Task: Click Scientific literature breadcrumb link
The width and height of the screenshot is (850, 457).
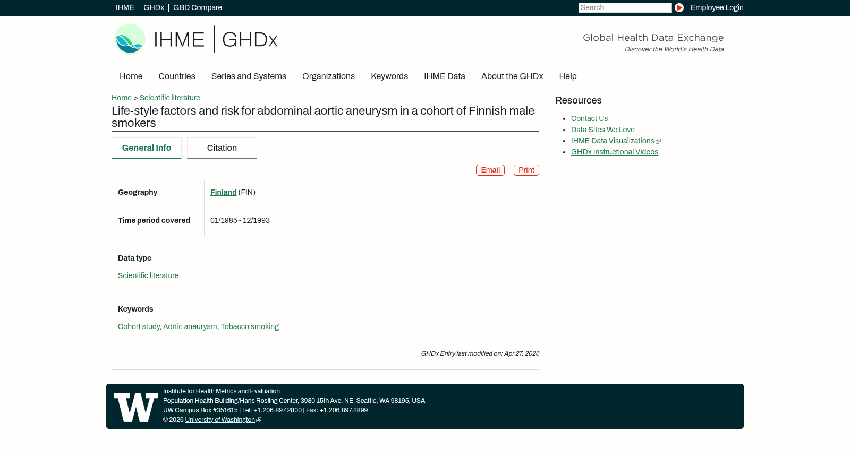Action: pos(170,98)
